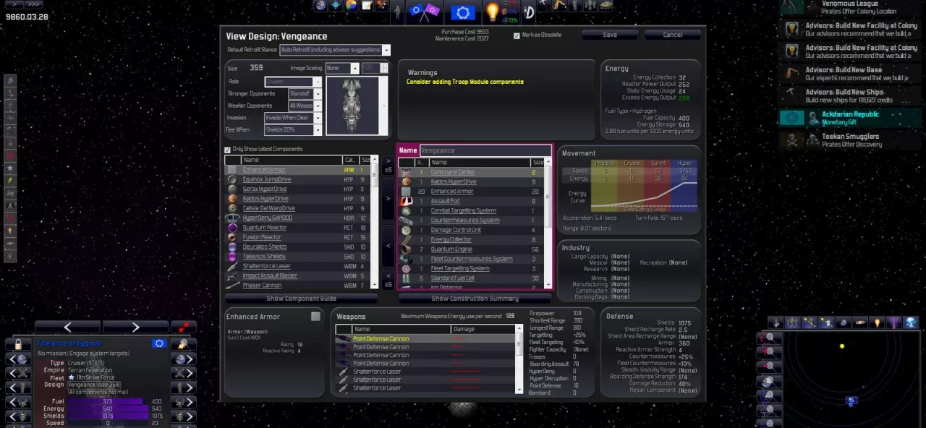The height and width of the screenshot is (428, 926).
Task: Toggle the Mark as Obsolete checkbox
Action: click(517, 35)
